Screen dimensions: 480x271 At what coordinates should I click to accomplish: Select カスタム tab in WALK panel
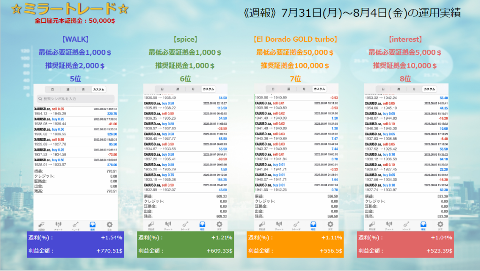(x=98, y=90)
